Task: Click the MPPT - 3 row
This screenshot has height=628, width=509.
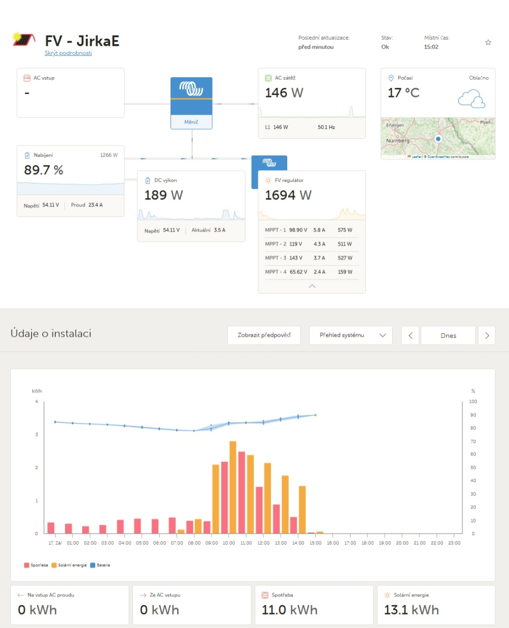Action: [x=312, y=258]
